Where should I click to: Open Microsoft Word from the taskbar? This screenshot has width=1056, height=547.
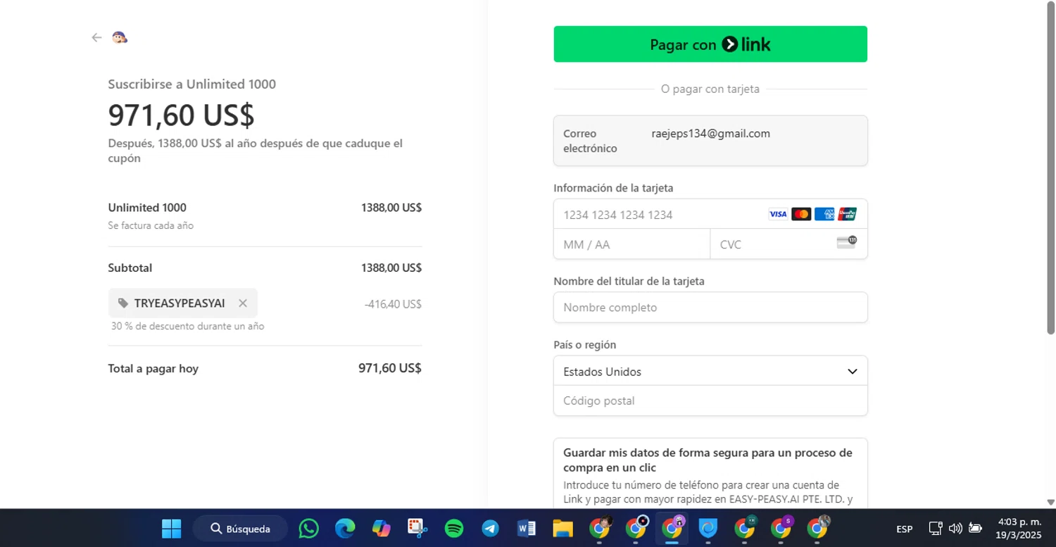pyautogui.click(x=527, y=528)
